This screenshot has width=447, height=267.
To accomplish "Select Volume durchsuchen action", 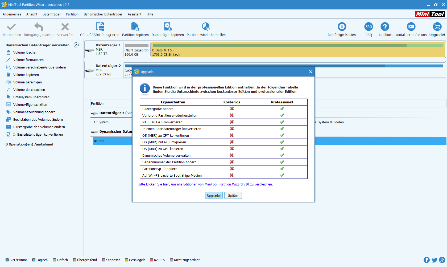I will pyautogui.click(x=29, y=90).
